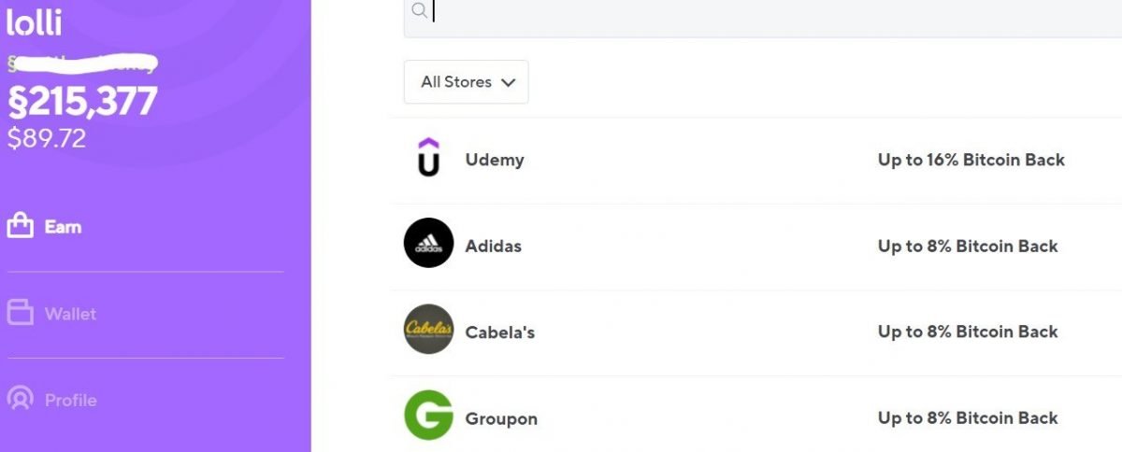This screenshot has width=1122, height=452.
Task: Select the green Groupon logo
Action: pyautogui.click(x=428, y=415)
